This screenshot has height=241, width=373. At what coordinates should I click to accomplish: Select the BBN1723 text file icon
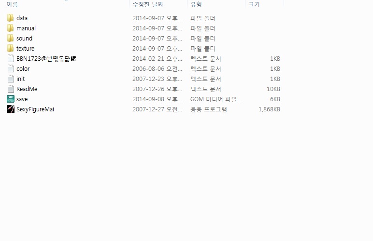pos(11,59)
